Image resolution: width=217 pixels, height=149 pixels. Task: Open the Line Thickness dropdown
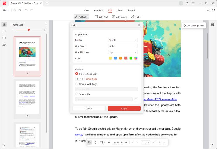click(x=123, y=52)
